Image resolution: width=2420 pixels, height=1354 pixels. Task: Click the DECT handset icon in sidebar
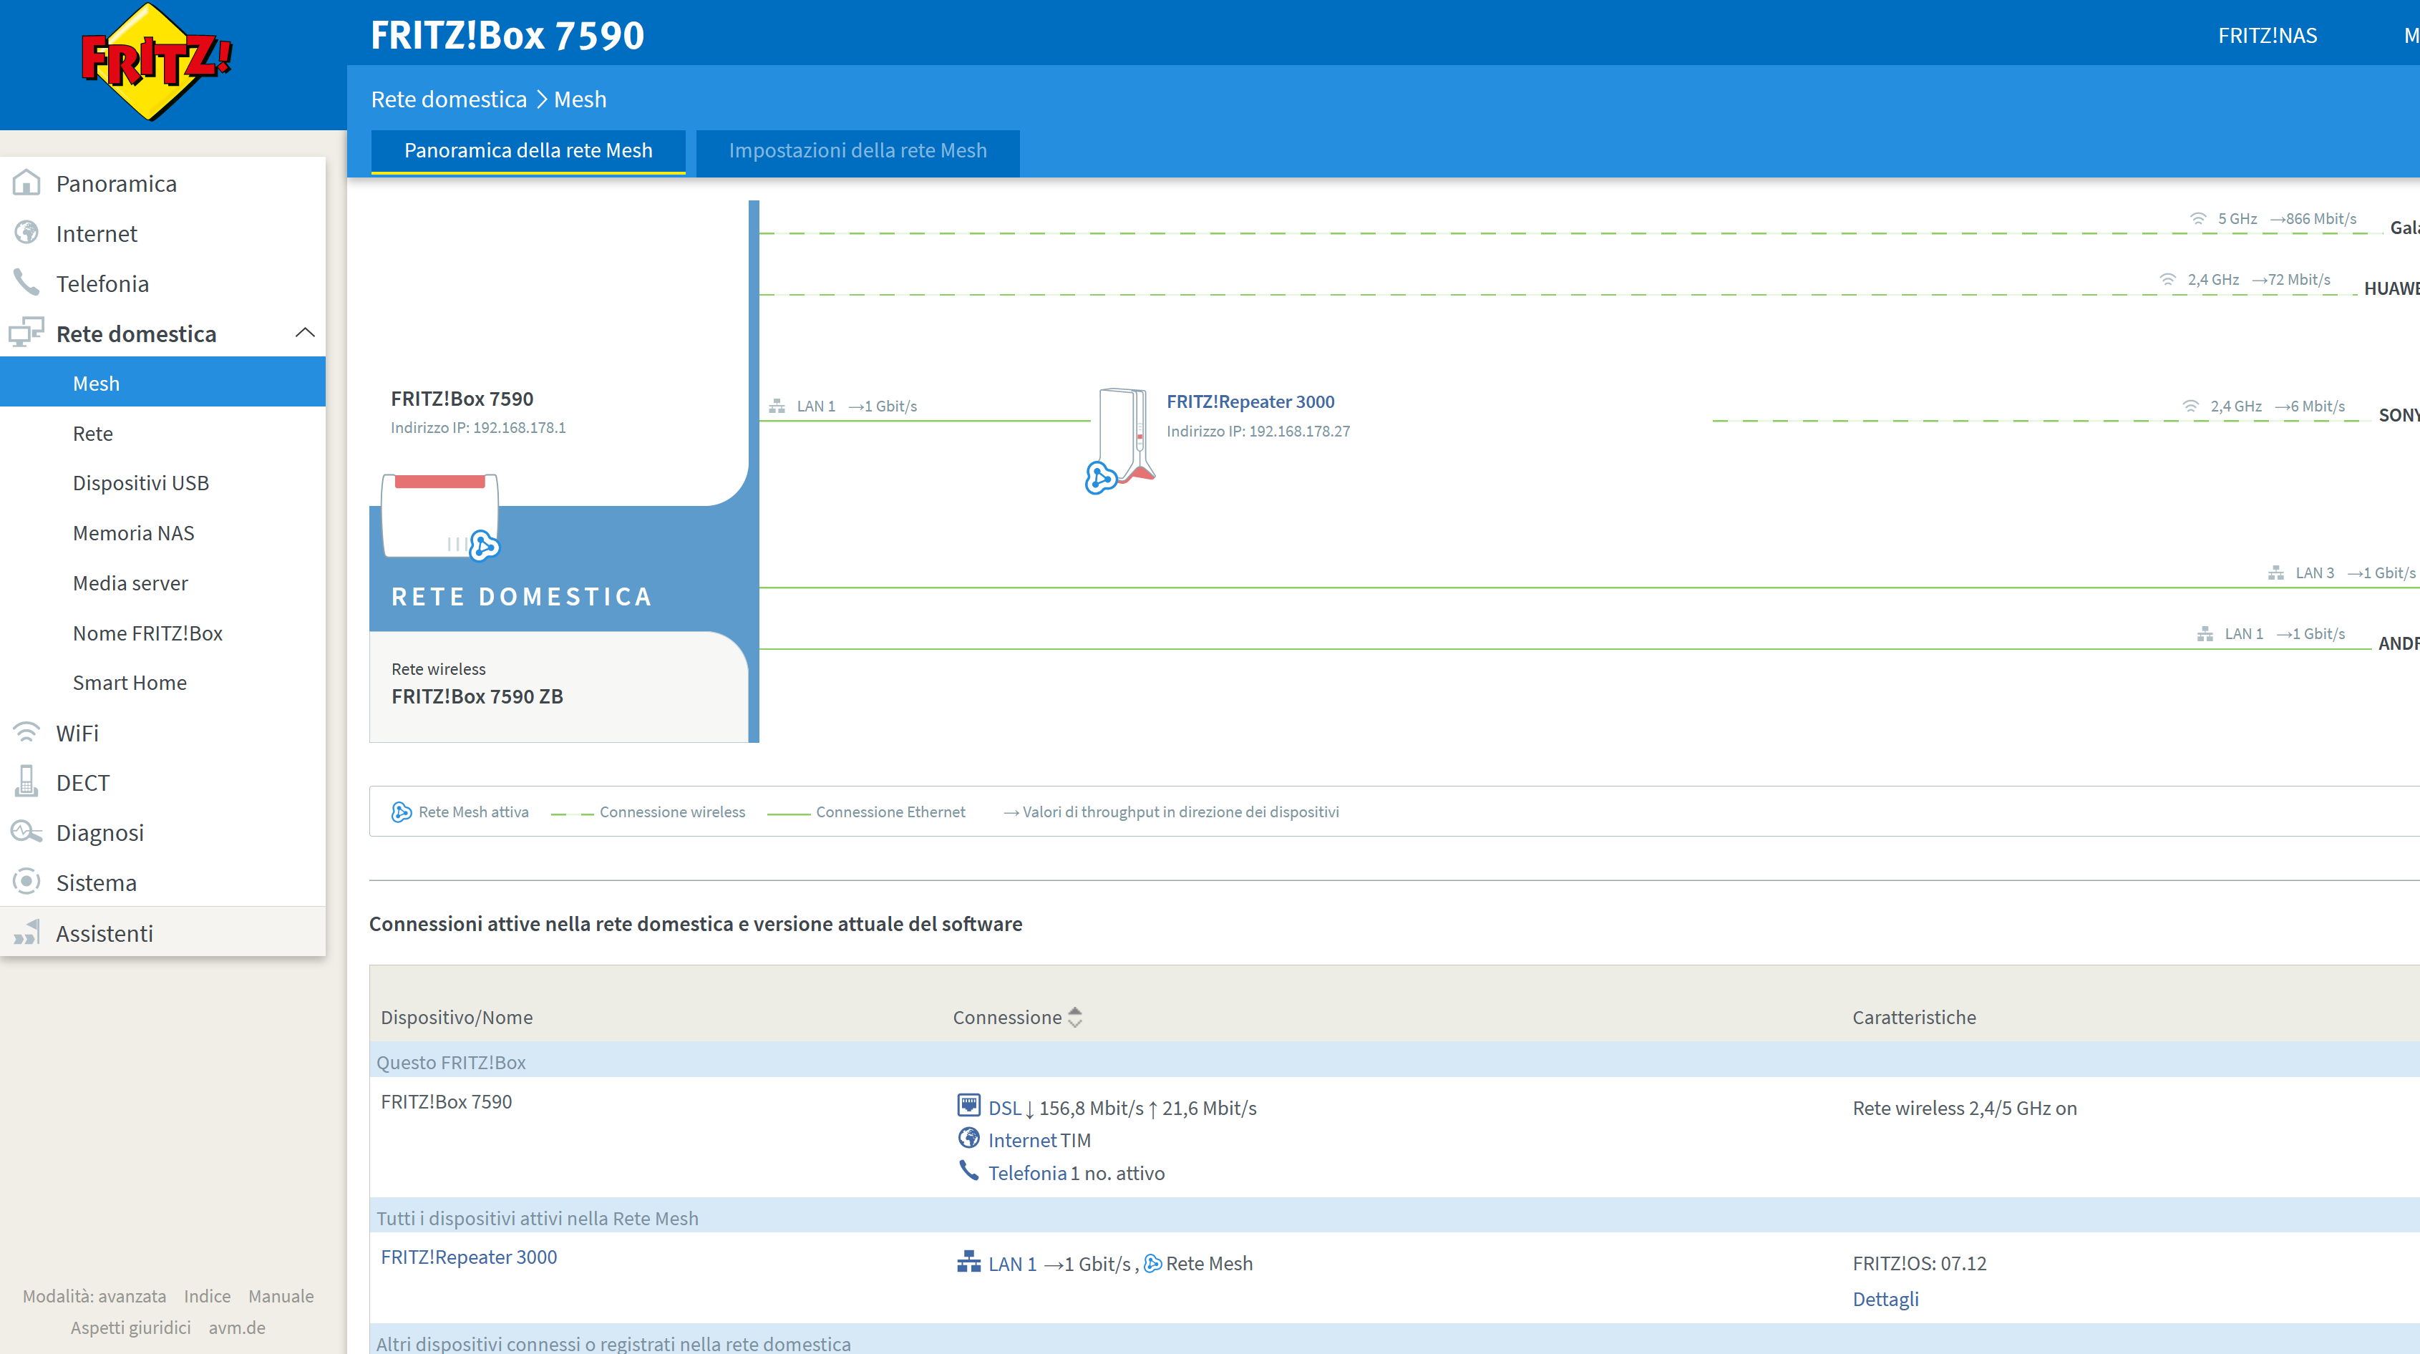click(x=26, y=781)
